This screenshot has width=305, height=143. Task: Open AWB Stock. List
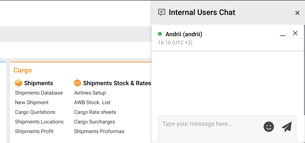pos(92,102)
